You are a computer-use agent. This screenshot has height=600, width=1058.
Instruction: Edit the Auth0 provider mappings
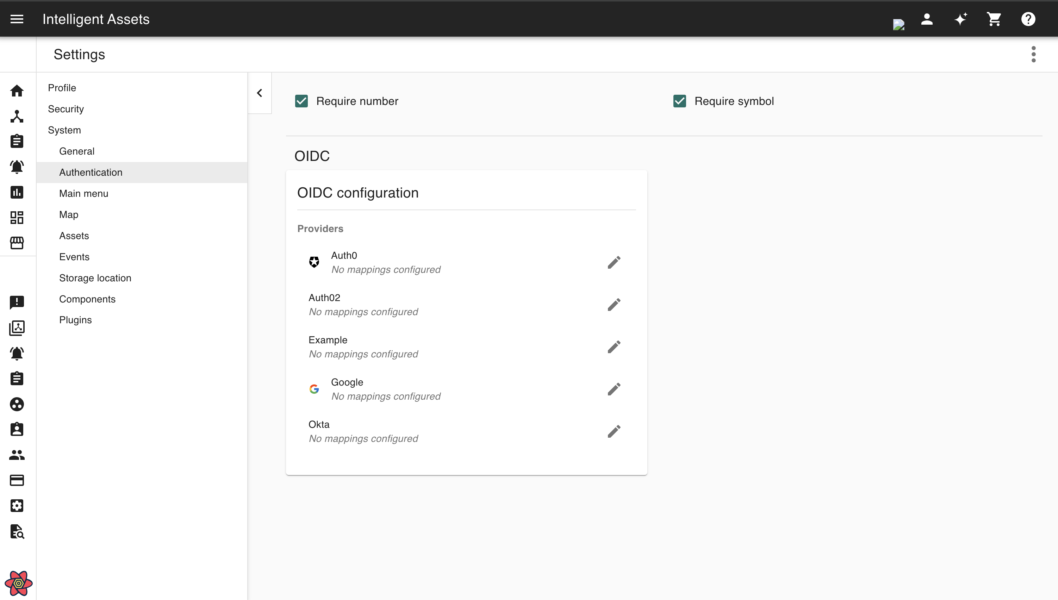point(614,263)
